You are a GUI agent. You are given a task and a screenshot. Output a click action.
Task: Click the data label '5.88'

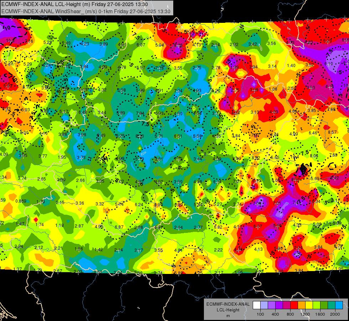click(179, 273)
